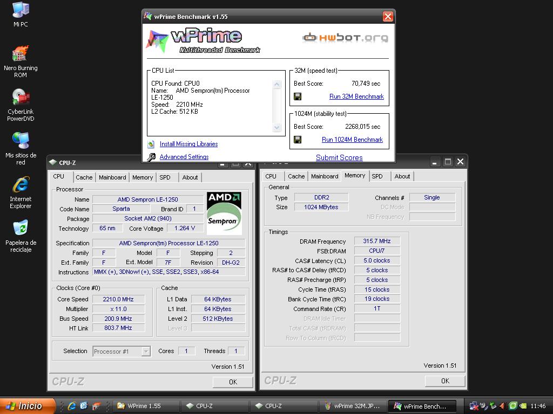Click the Core Speed value 2210.0 MHz

click(118, 299)
